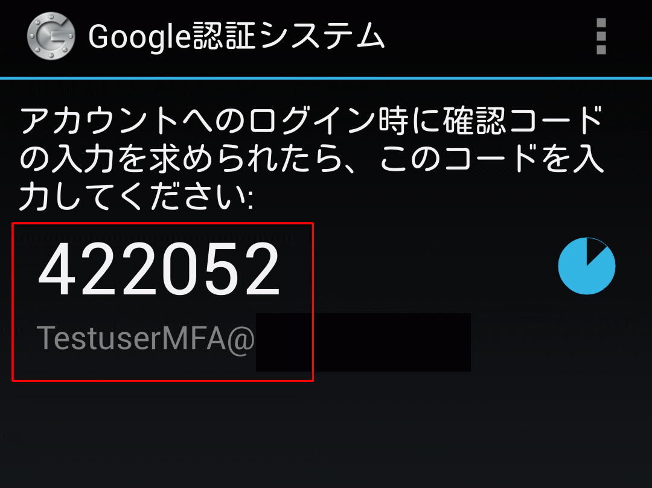Click the leading digit 4 of the code

coord(57,268)
